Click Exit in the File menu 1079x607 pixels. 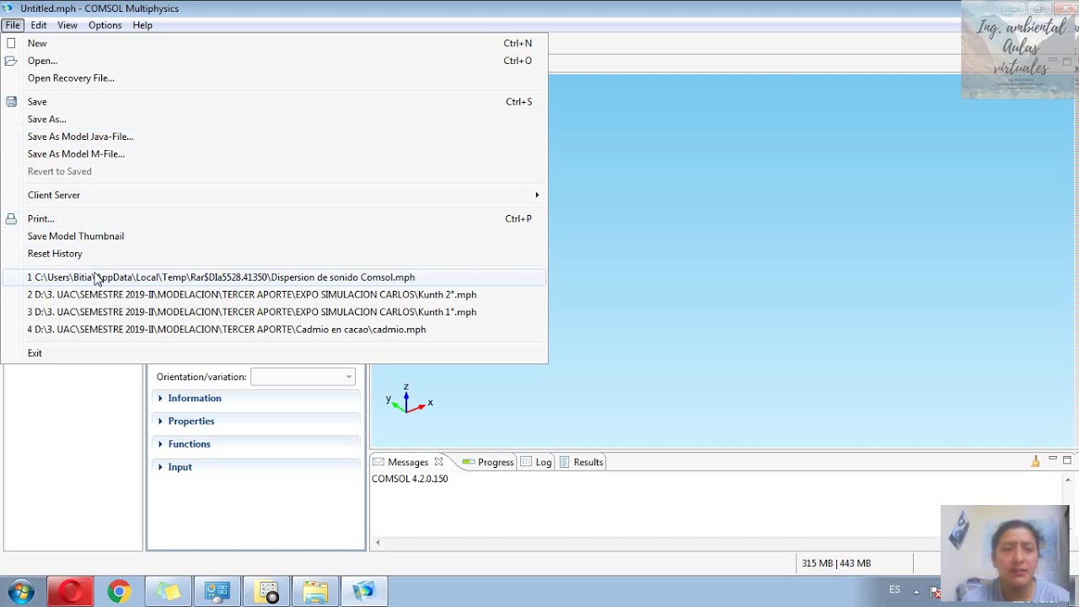point(274,353)
